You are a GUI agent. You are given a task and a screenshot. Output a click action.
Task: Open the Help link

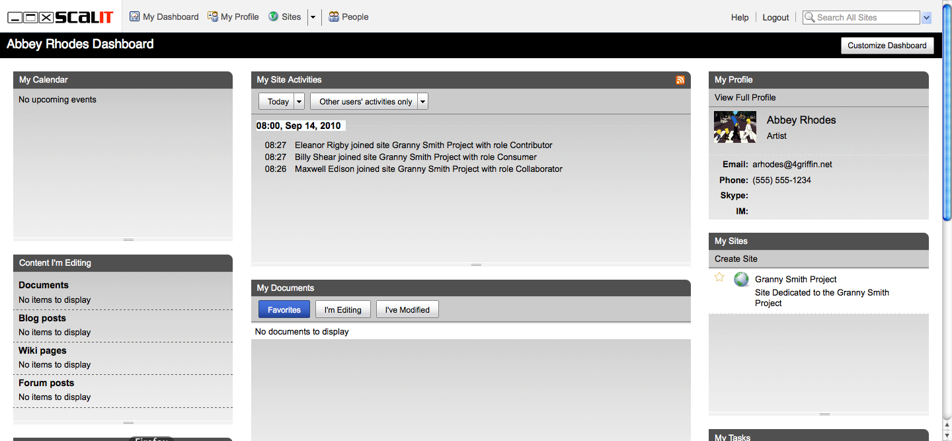740,17
